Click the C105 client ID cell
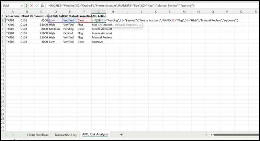 (x=27, y=33)
